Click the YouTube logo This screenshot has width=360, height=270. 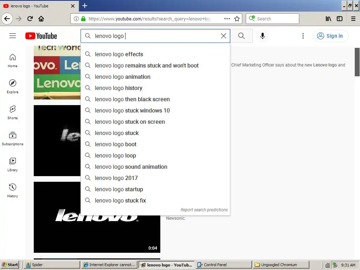click(41, 36)
